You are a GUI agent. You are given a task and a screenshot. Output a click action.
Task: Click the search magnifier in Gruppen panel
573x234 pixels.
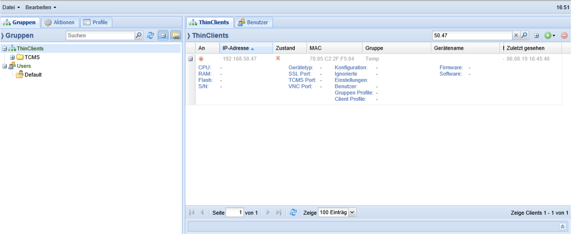point(139,35)
